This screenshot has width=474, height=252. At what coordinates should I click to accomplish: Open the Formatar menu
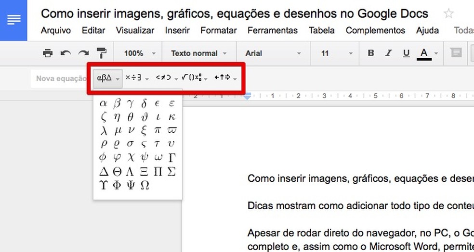[219, 30]
